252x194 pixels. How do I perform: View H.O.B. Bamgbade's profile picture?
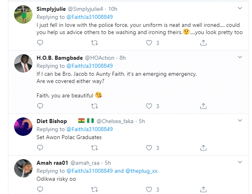click(x=23, y=64)
